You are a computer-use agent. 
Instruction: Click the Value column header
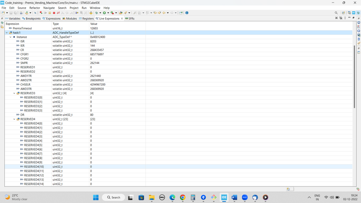pos(117,24)
